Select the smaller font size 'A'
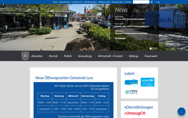 (x=156, y=2)
